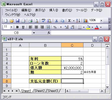The image size is (112, 100).
Task: Open a file with folder icon
Action: point(12,21)
